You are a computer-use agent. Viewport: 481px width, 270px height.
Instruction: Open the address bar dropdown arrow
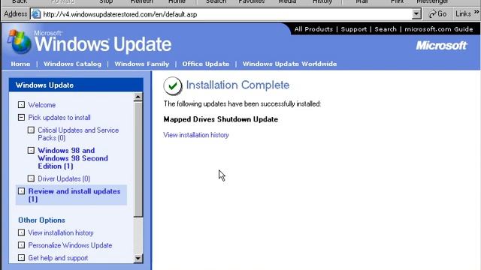(x=416, y=13)
